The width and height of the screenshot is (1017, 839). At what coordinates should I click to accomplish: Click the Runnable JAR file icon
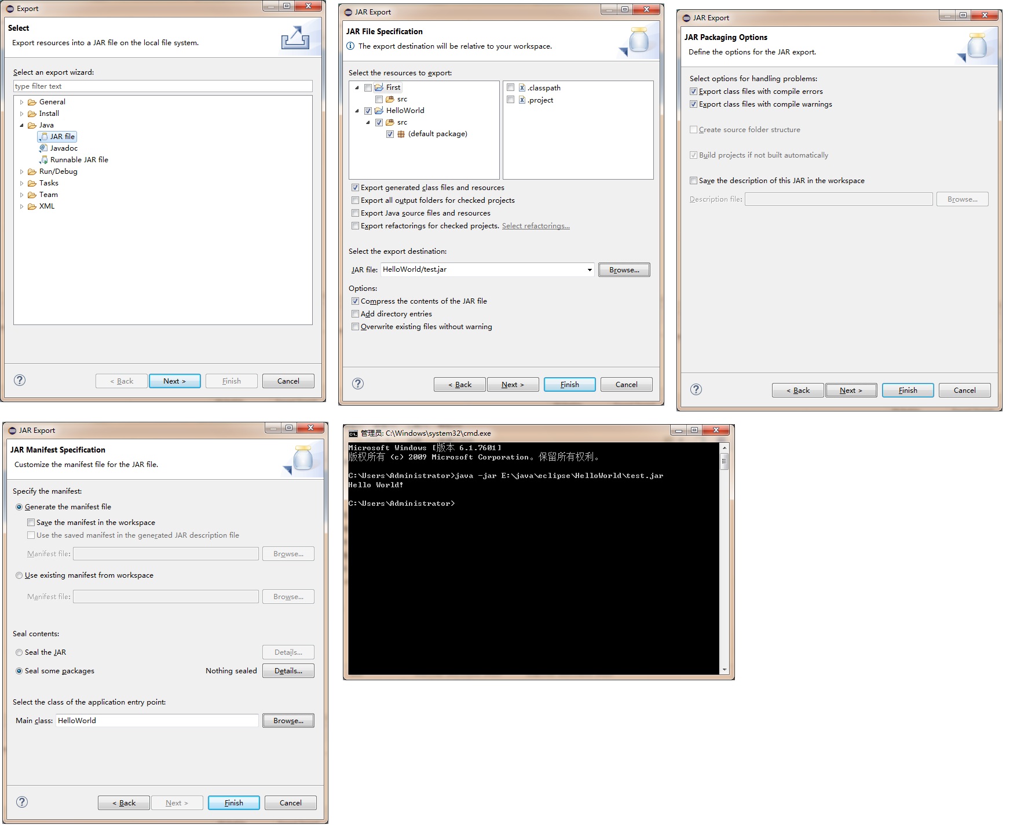click(x=43, y=160)
